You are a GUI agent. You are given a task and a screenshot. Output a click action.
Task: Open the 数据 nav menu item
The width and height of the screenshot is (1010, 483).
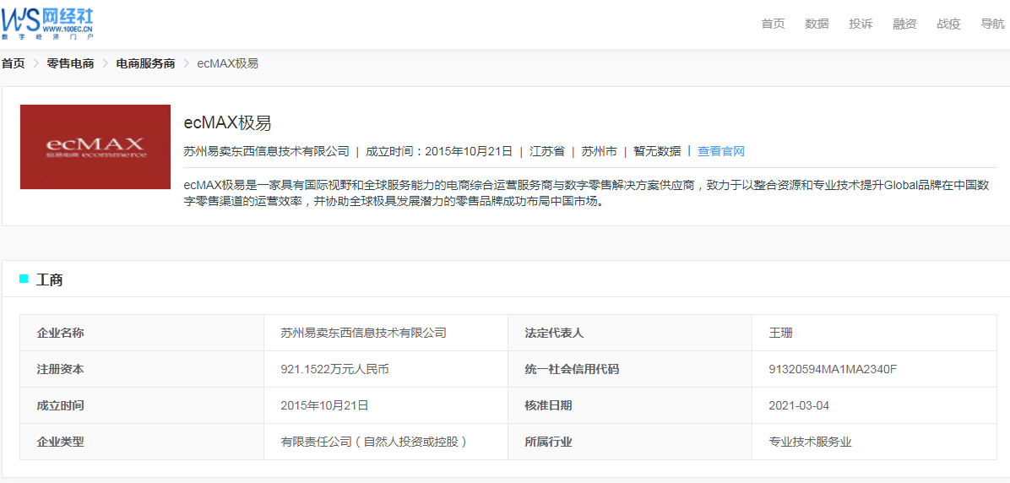(x=817, y=24)
